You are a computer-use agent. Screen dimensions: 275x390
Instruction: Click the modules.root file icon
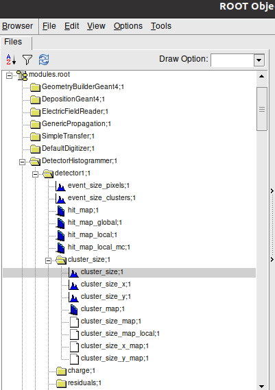click(22, 75)
